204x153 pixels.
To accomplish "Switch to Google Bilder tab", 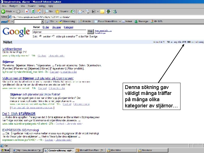I will (46, 27).
